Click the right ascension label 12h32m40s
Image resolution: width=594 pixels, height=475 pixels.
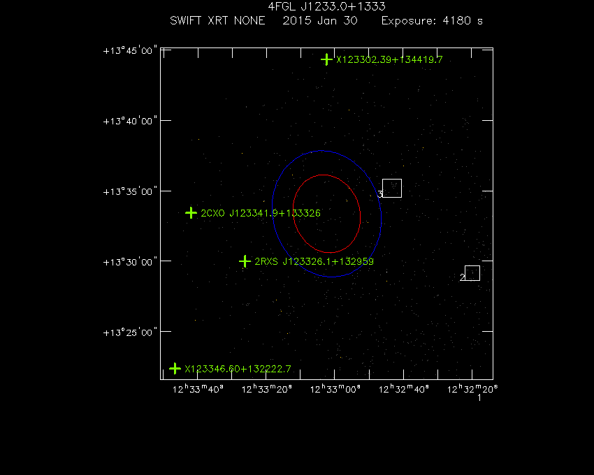pos(404,389)
